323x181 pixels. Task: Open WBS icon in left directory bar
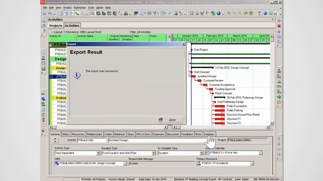(43, 99)
